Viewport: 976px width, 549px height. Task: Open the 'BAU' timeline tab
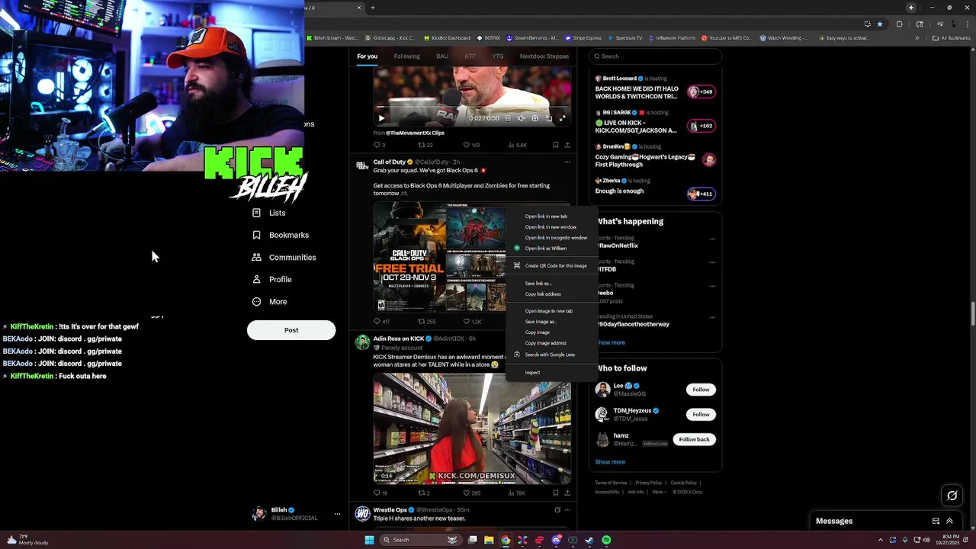(442, 56)
